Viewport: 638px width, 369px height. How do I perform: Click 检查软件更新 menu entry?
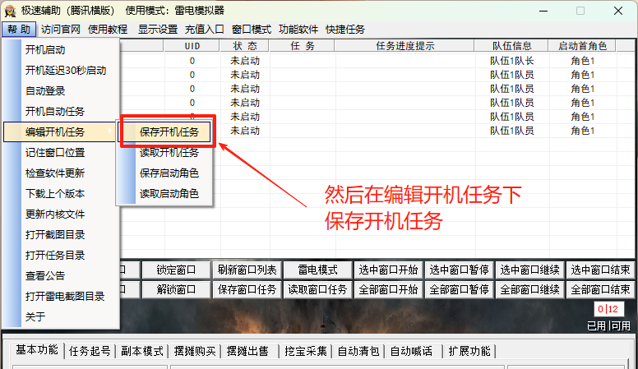[54, 173]
